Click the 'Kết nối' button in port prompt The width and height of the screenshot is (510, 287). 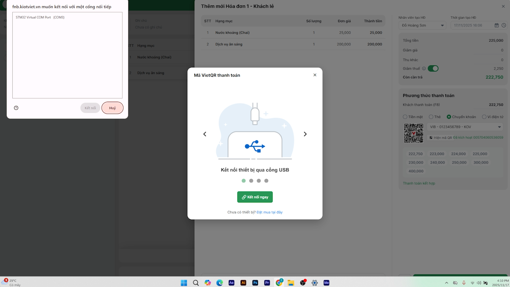tap(90, 108)
